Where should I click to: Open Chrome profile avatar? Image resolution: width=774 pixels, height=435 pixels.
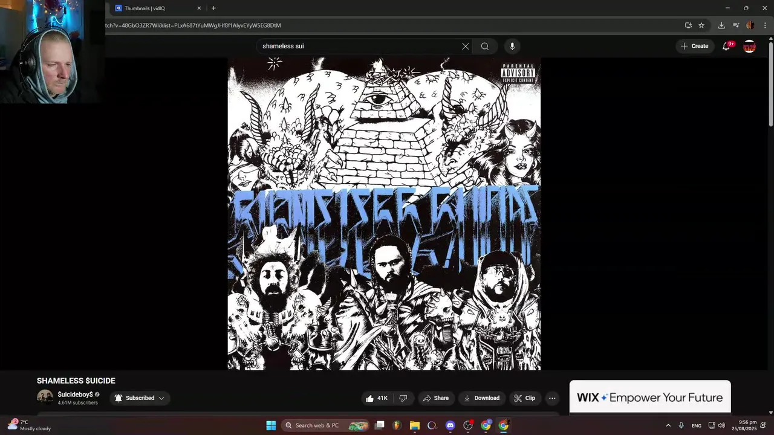pos(750,25)
